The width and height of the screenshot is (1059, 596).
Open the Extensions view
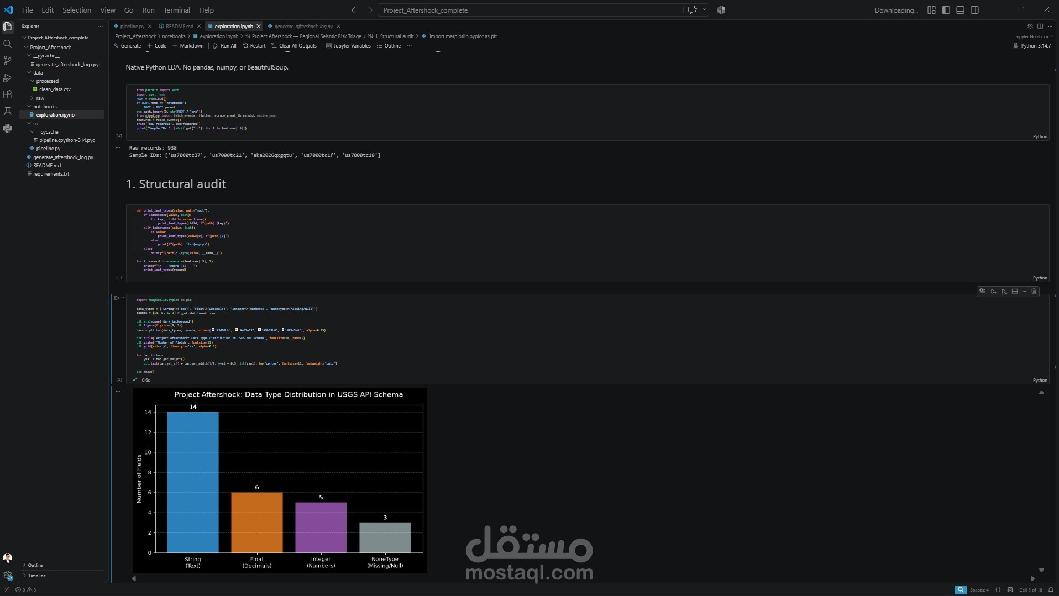click(x=8, y=94)
